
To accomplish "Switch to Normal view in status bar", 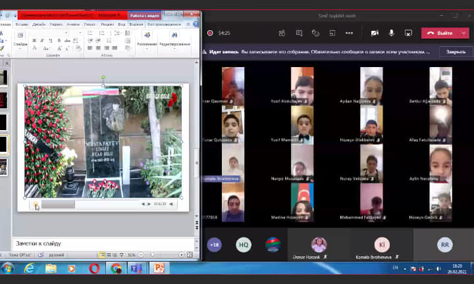I will pos(102,254).
